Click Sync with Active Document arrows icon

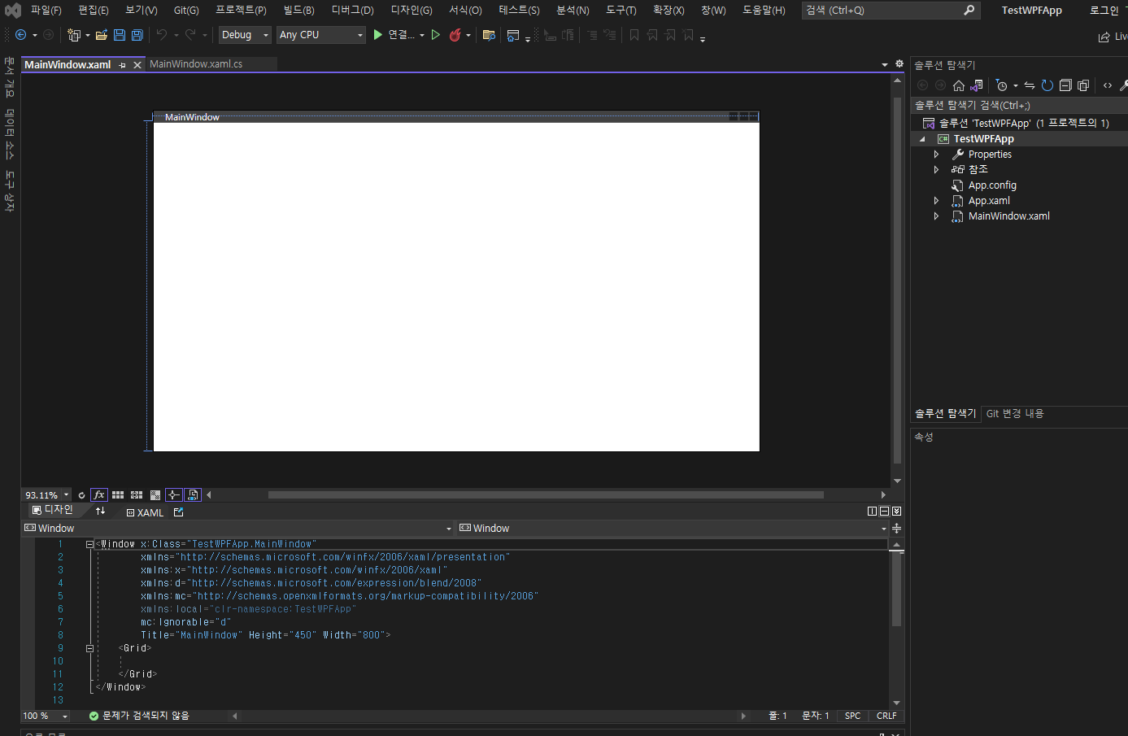(x=1030, y=85)
